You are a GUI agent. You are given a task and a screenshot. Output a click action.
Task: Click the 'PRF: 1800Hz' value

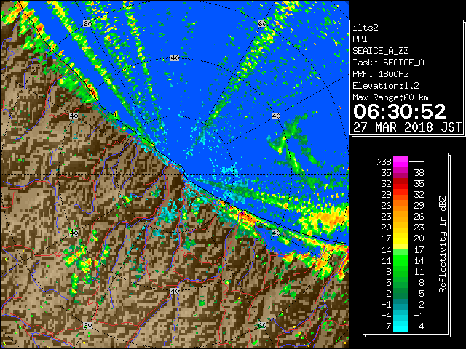point(380,74)
